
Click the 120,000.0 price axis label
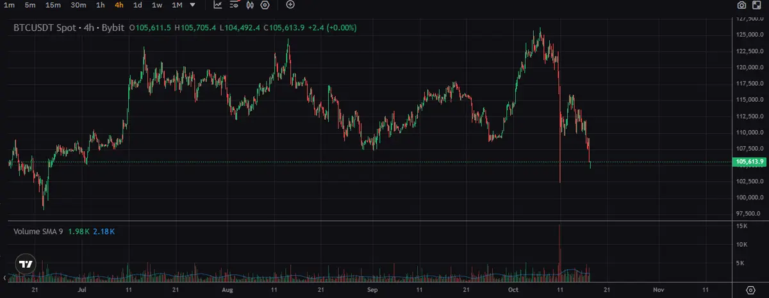click(748, 67)
